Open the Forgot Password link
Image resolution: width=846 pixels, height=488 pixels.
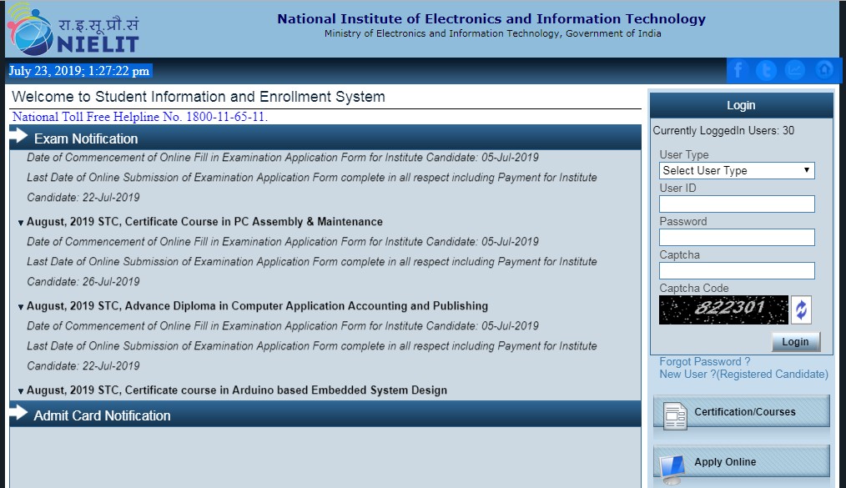pyautogui.click(x=705, y=362)
